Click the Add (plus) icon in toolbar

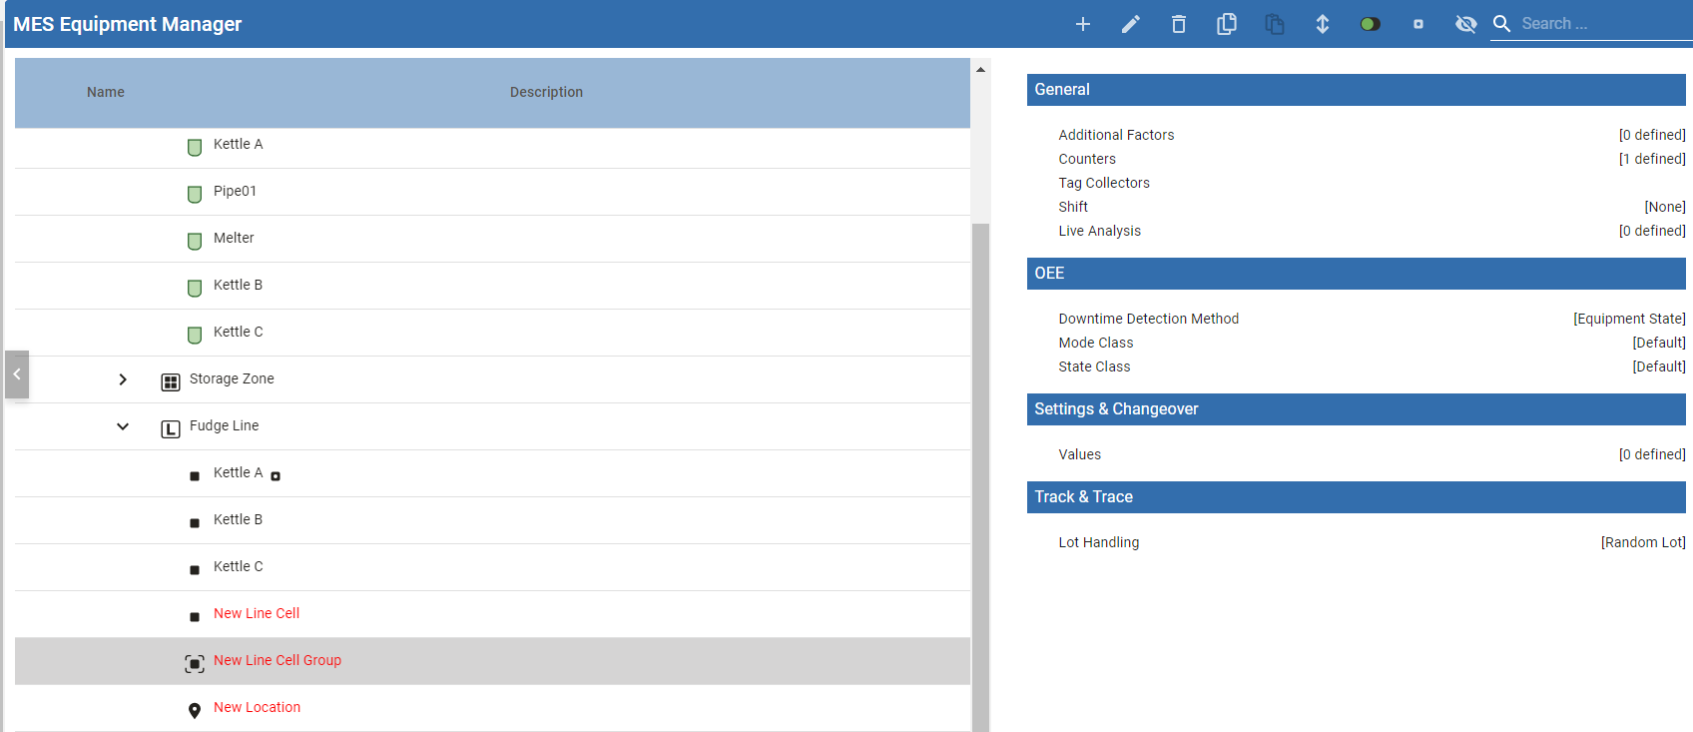1082,24
